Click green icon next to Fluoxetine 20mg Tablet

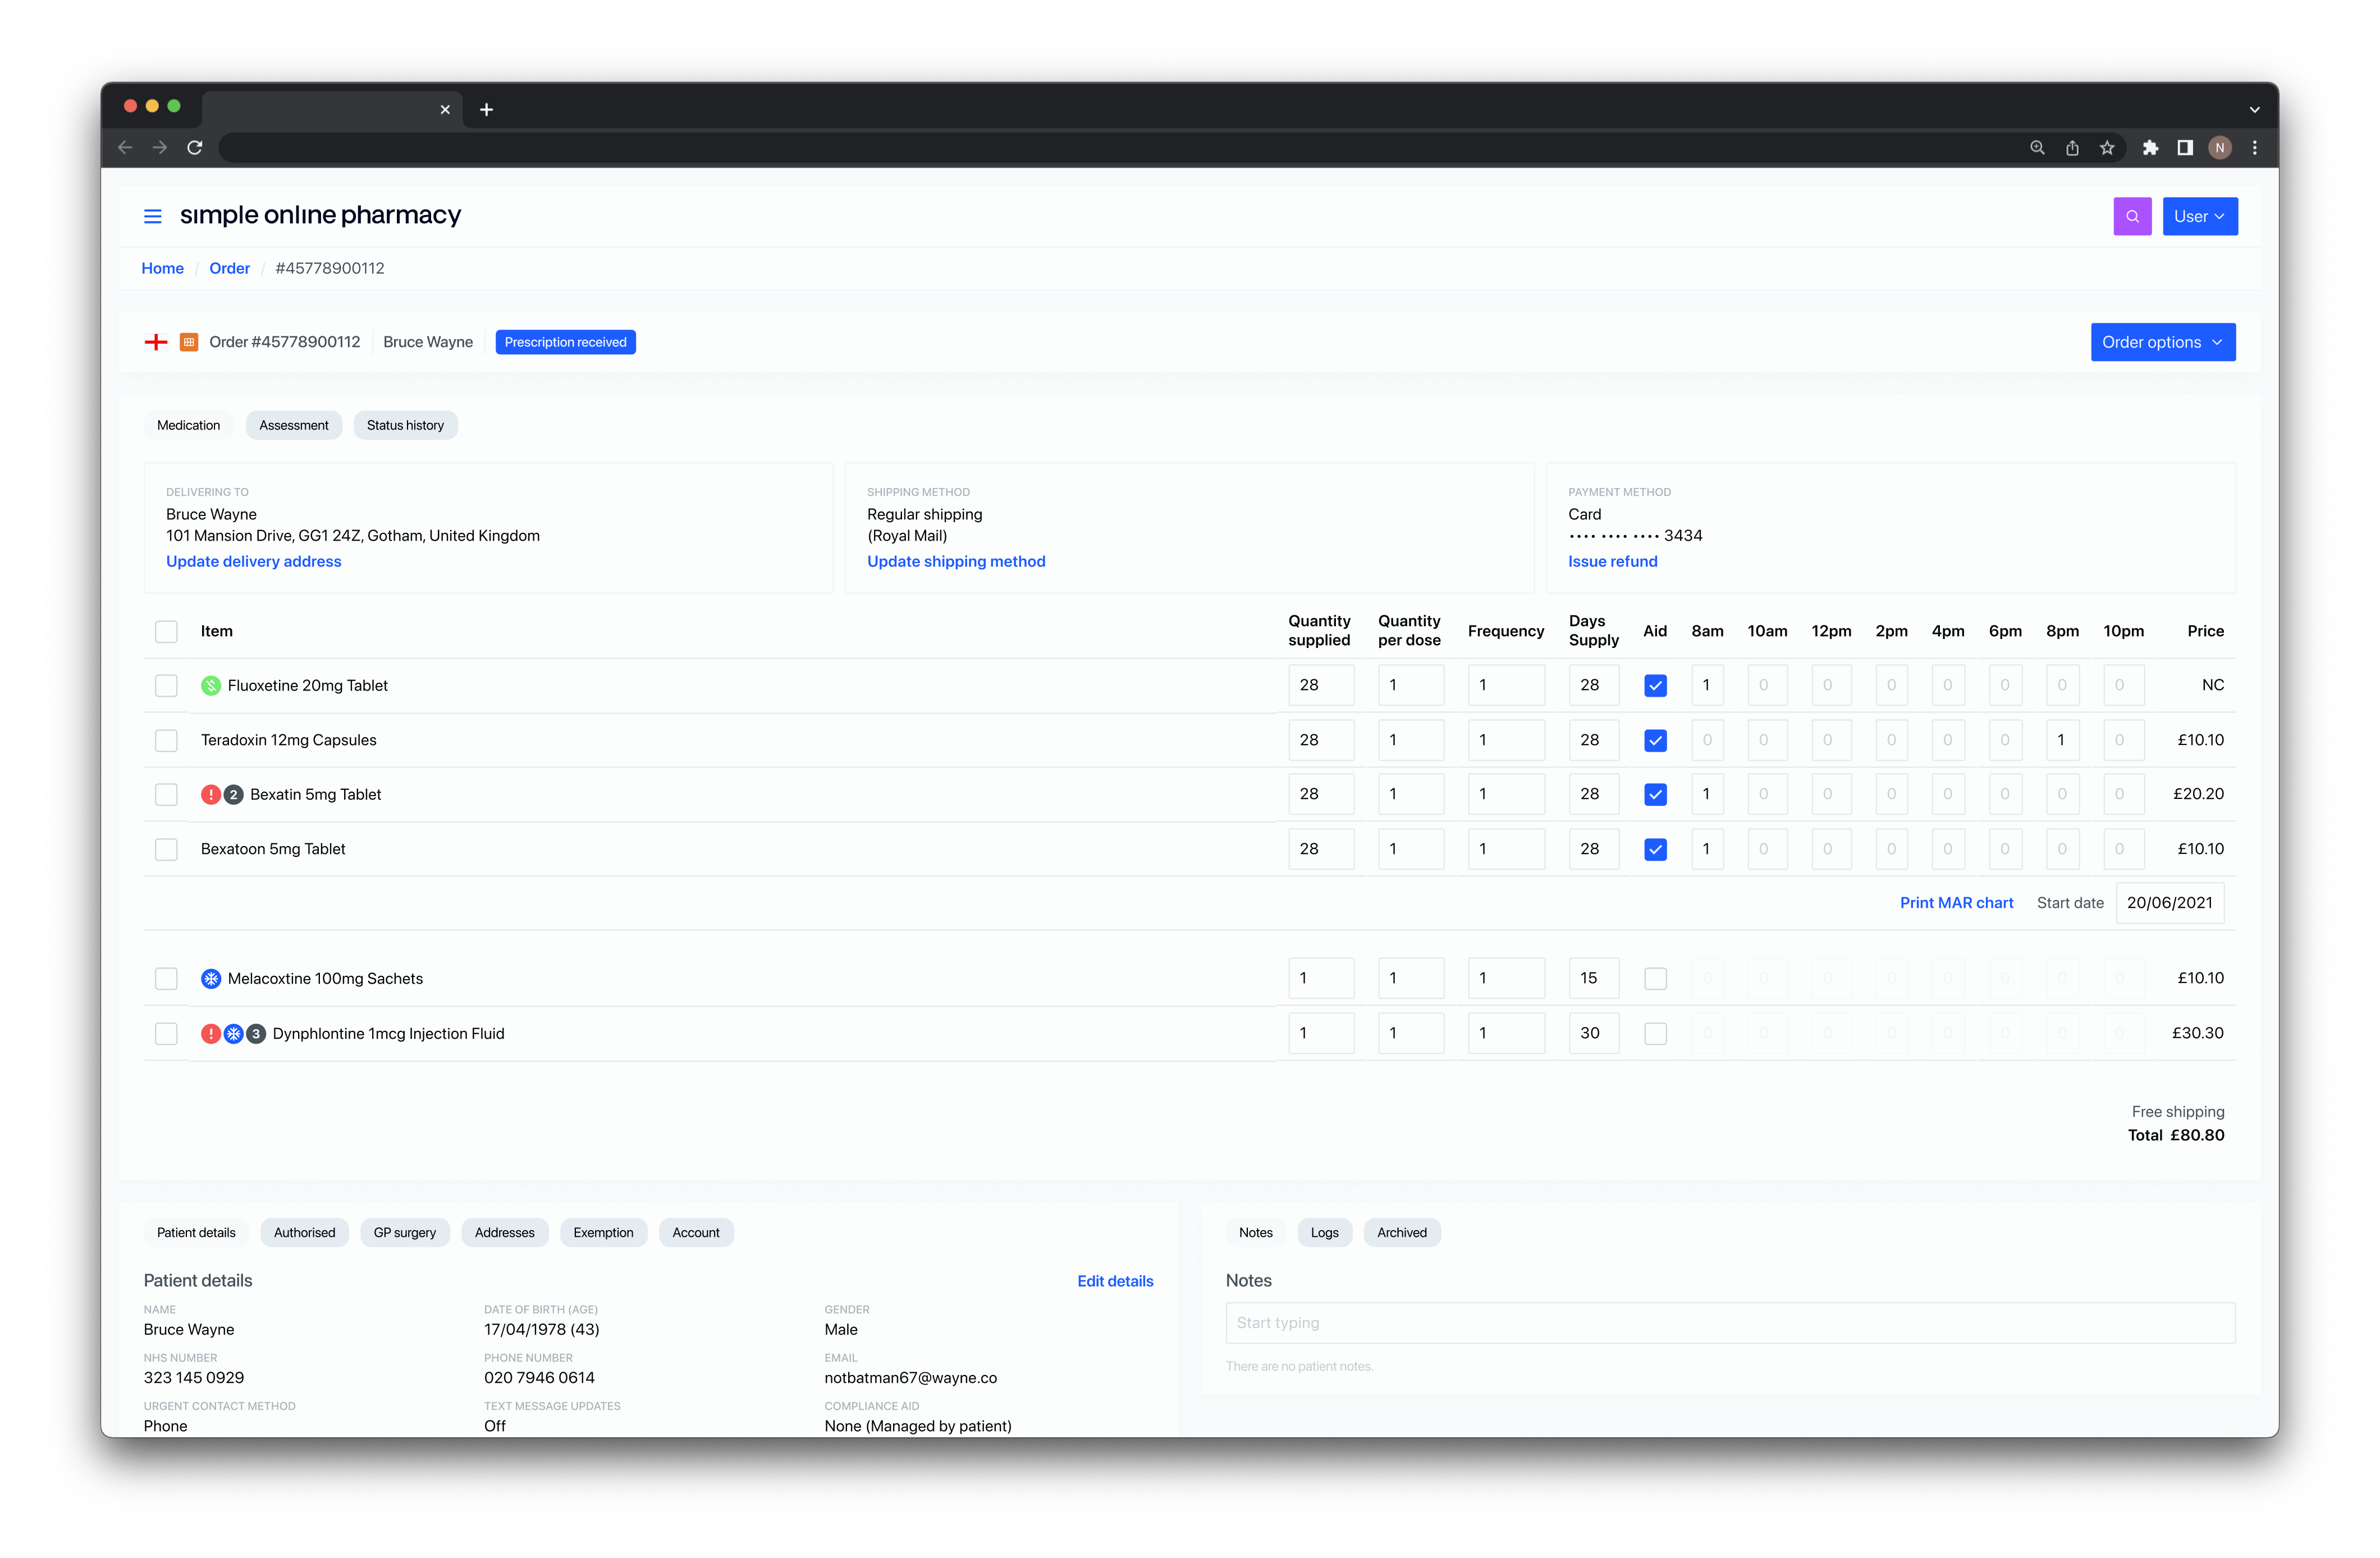(x=210, y=685)
